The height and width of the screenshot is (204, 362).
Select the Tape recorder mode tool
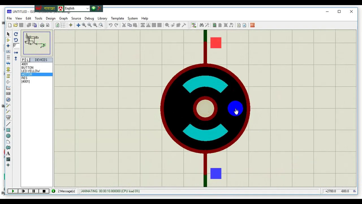coord(8,93)
